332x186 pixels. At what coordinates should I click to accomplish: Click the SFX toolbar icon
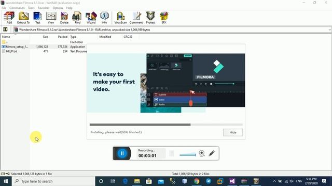pyautogui.click(x=164, y=18)
